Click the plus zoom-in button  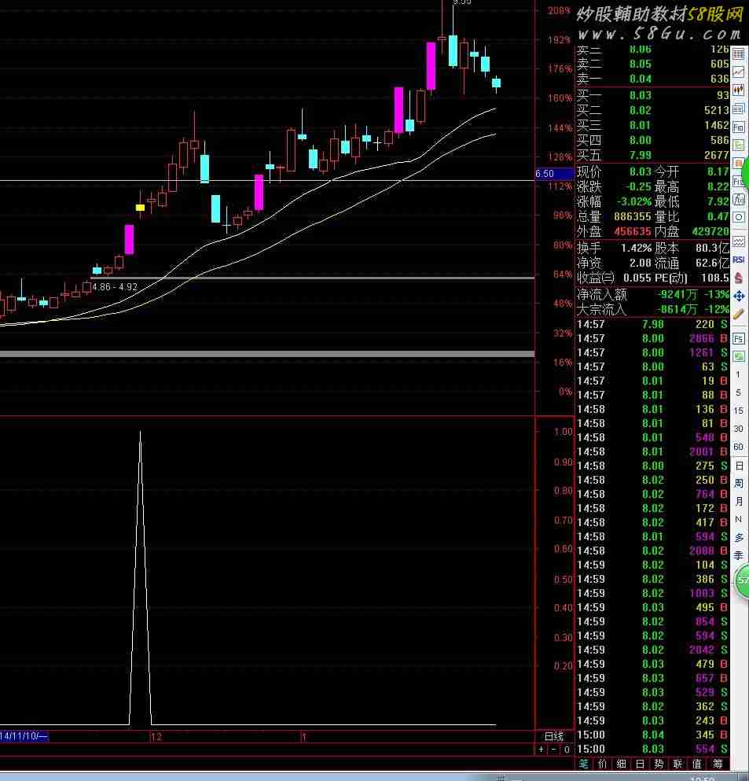(x=542, y=749)
